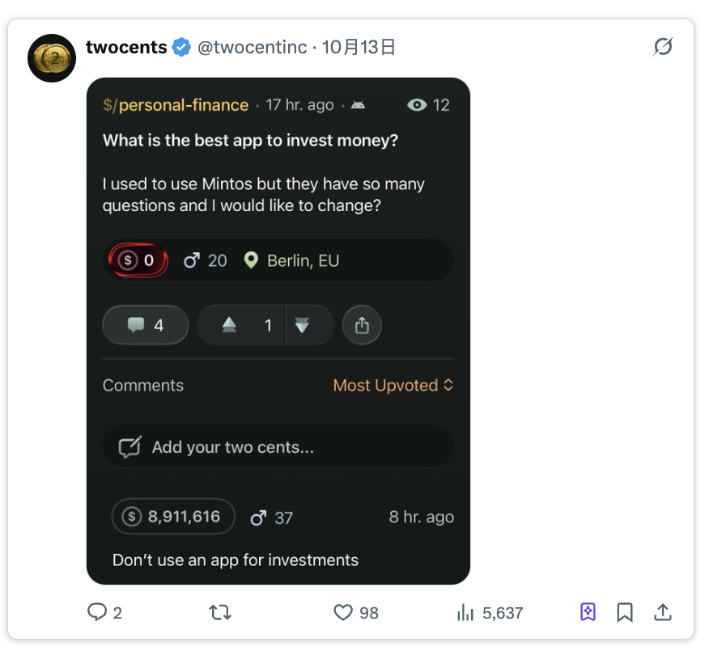The image size is (709, 655).
Task: Open the $/personal-finance community link
Action: point(176,105)
